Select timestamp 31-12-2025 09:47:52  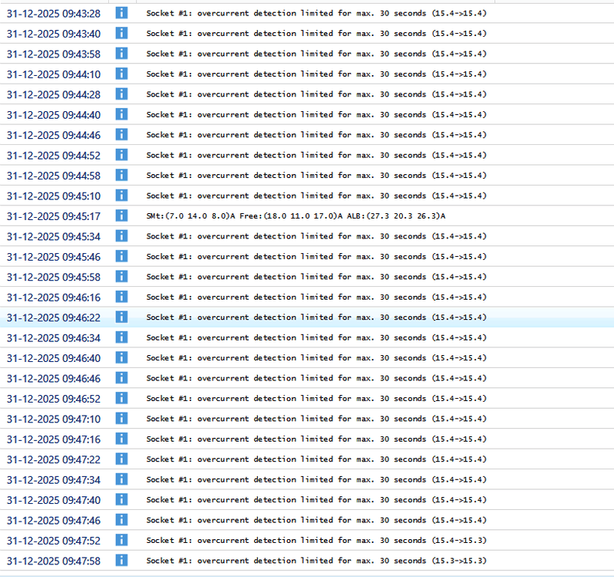[54, 541]
